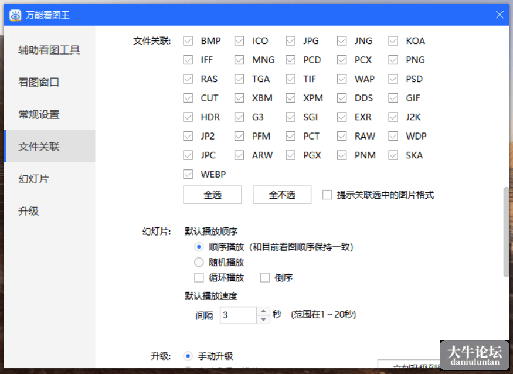Select the 文件关联 sidebar item
The image size is (513, 374).
point(49,147)
